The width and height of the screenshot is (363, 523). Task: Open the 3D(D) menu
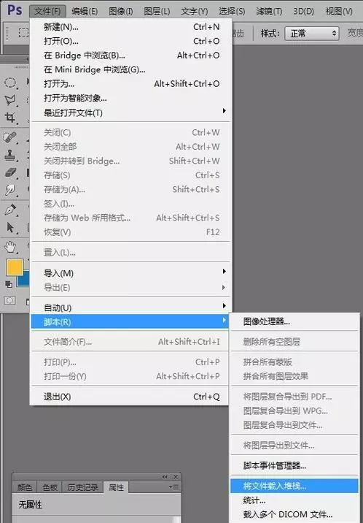click(x=303, y=12)
